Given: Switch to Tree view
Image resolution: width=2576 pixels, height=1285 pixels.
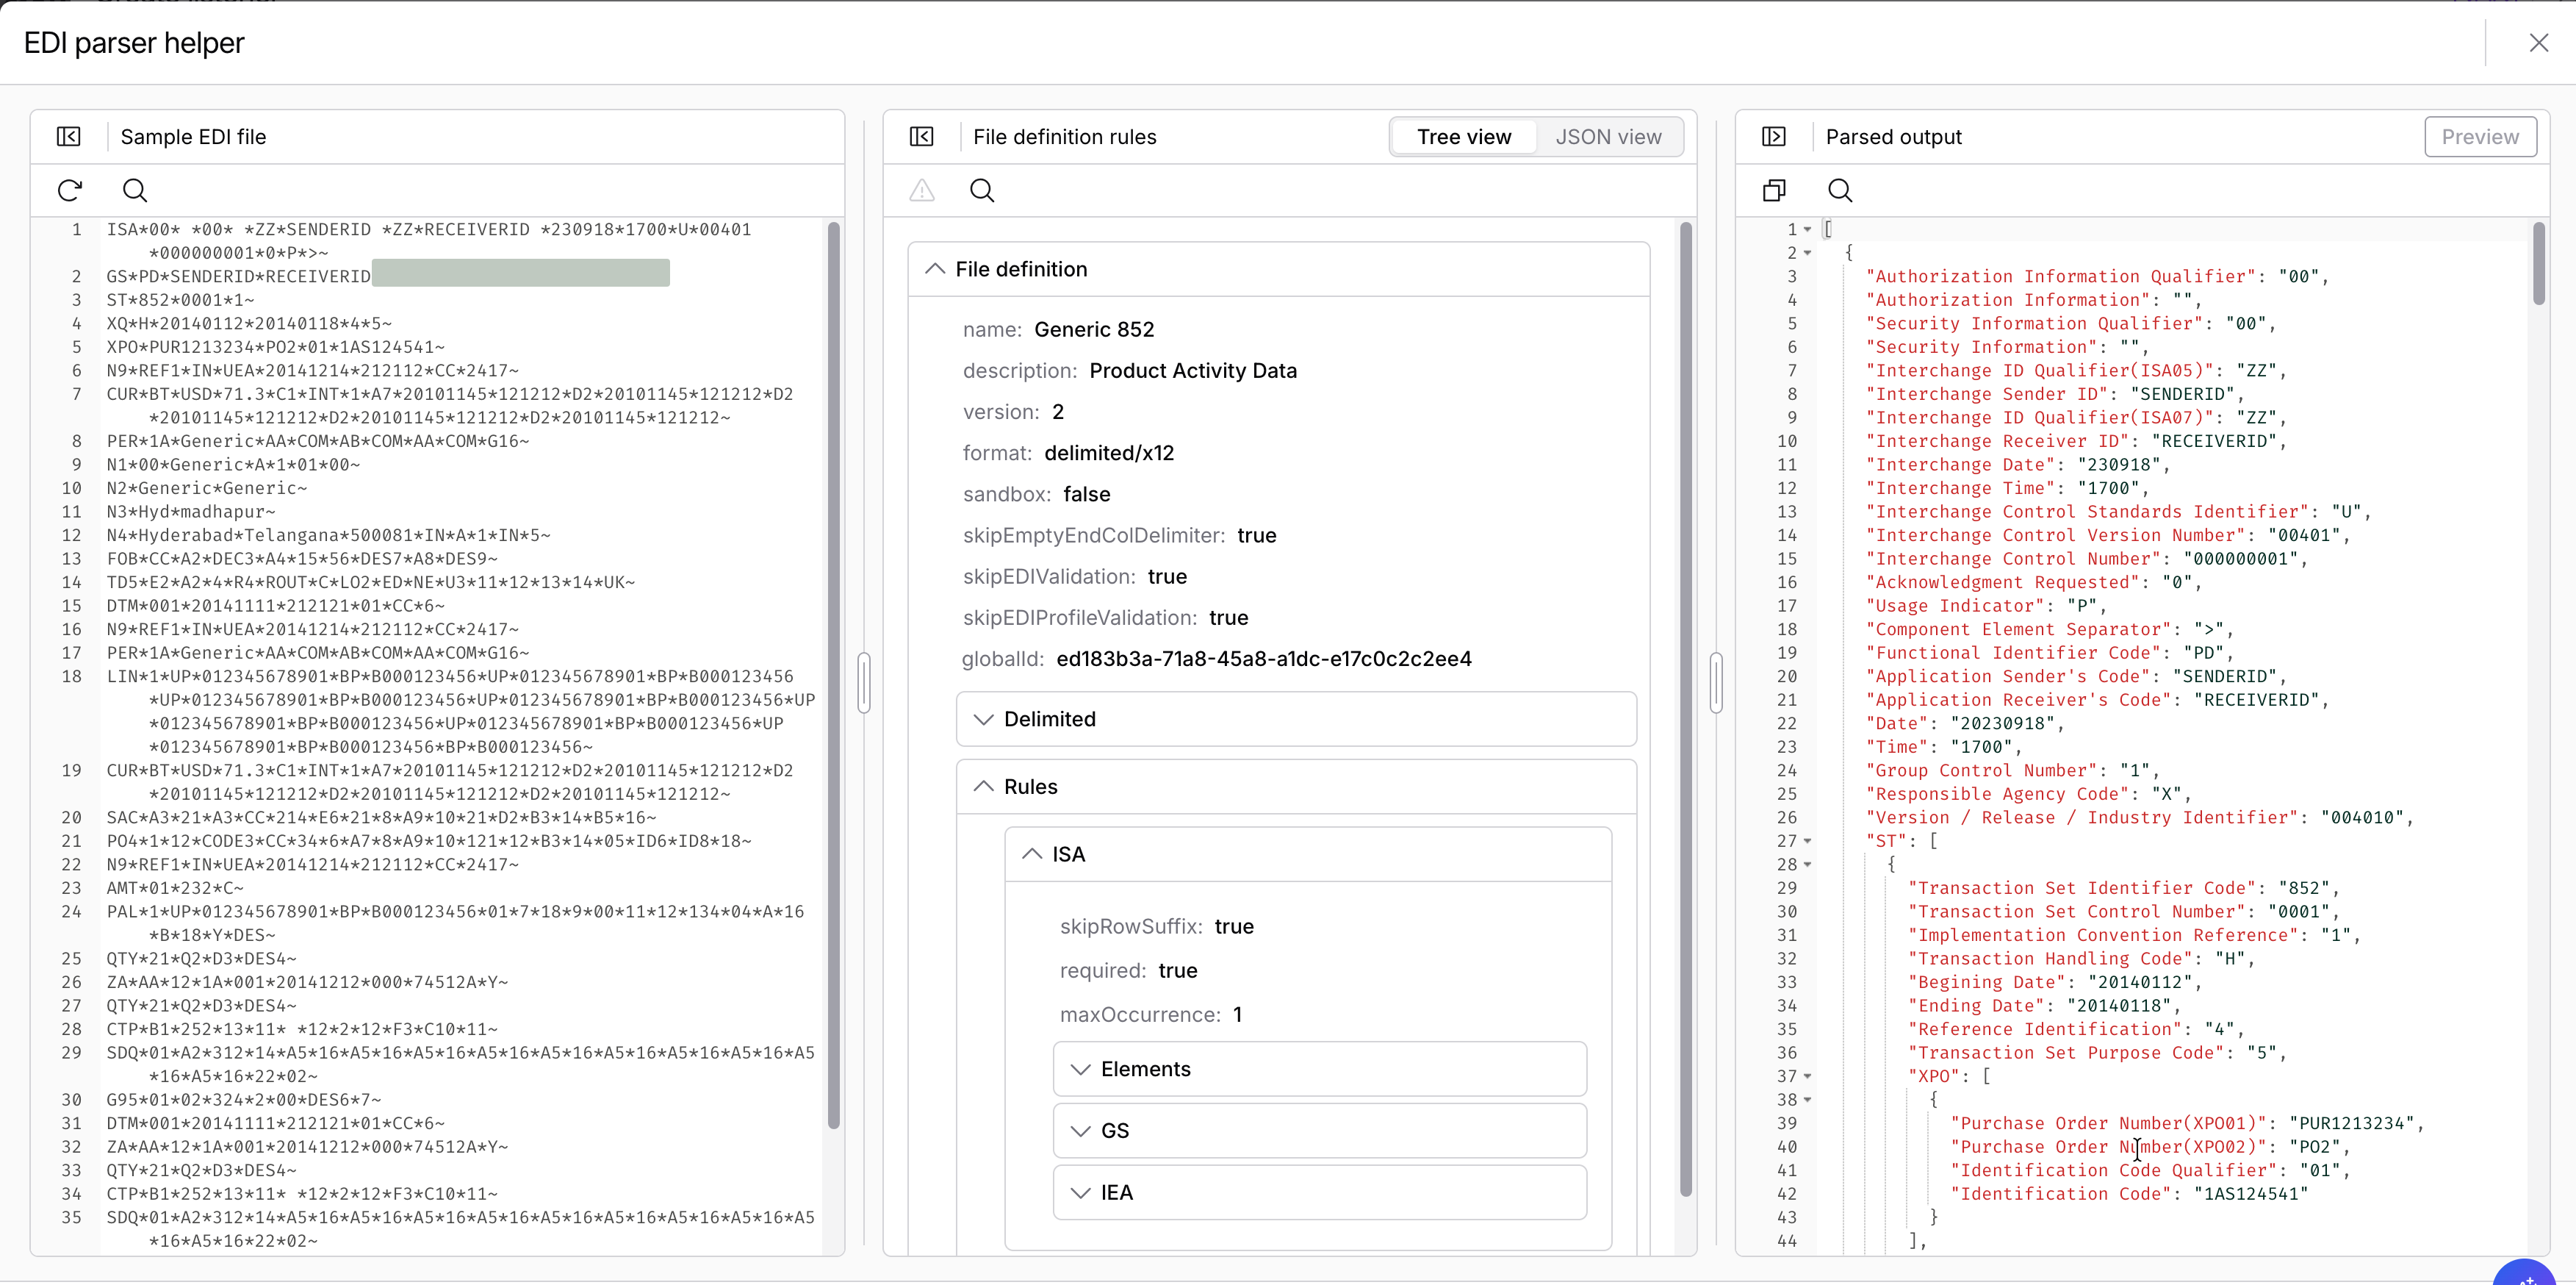Looking at the screenshot, I should [x=1464, y=137].
